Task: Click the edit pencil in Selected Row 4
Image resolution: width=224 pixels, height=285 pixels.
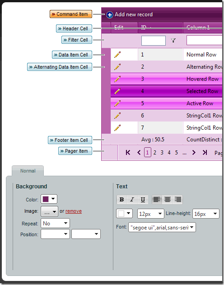Action: pos(117,91)
